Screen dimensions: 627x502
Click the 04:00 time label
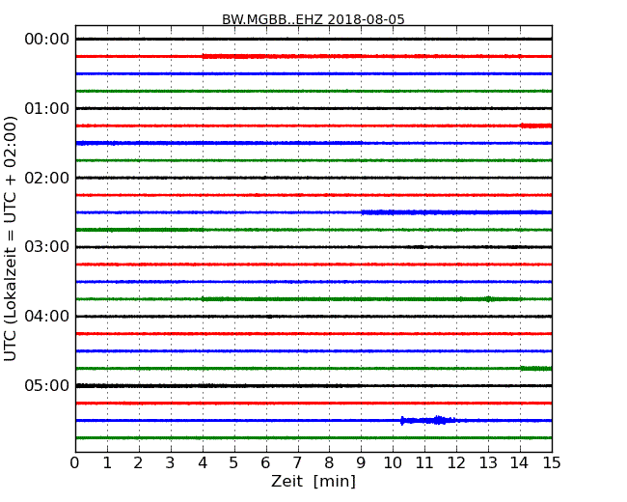pos(47,317)
